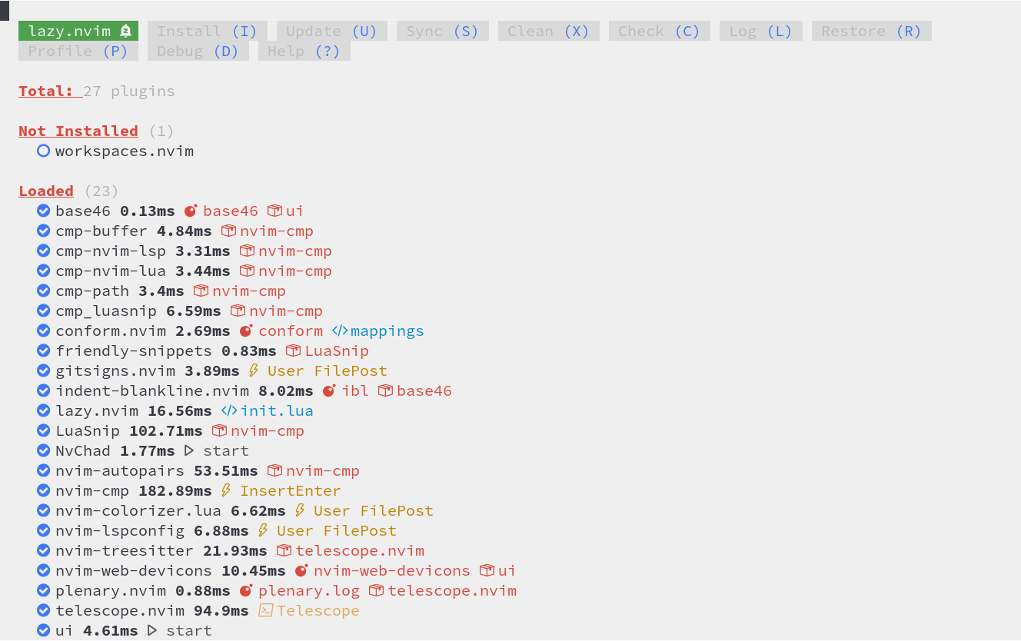Click the checkmark icon beside base46
This screenshot has height=641, width=1021.
click(44, 211)
